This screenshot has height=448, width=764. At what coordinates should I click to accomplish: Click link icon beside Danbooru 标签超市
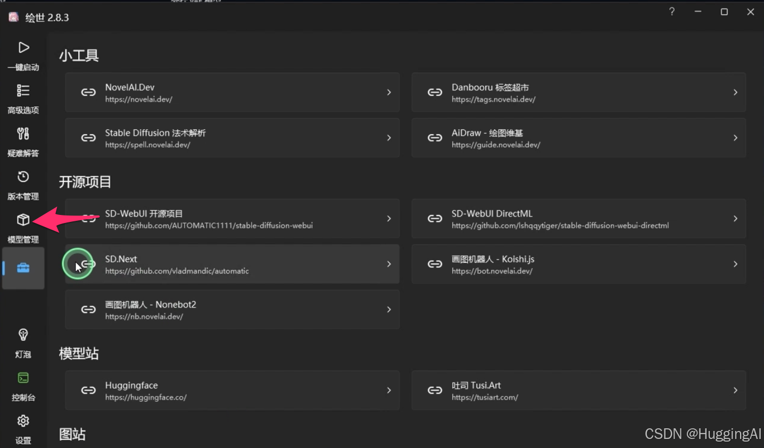click(x=435, y=92)
